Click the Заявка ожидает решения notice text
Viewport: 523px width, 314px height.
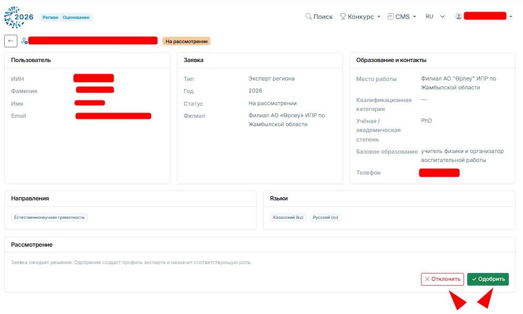click(132, 262)
